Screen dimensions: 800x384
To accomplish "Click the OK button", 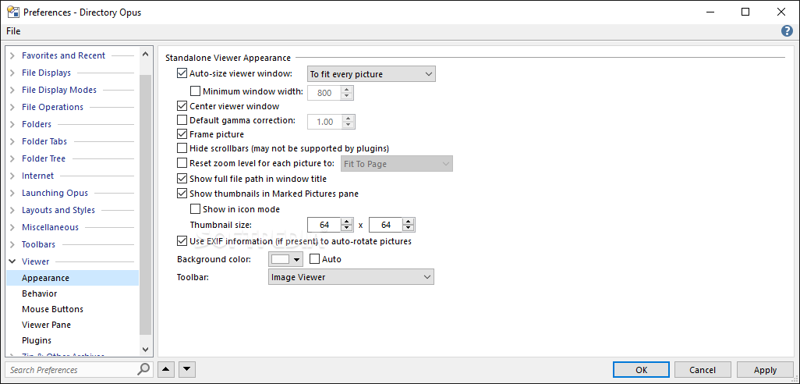I will click(642, 370).
